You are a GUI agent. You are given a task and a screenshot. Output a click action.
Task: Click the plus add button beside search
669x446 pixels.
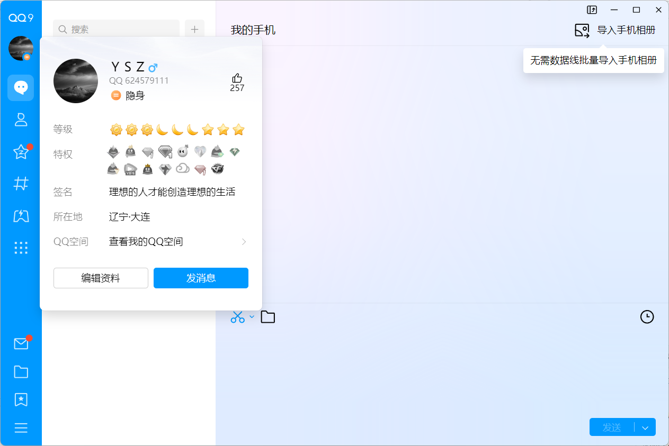click(x=194, y=30)
